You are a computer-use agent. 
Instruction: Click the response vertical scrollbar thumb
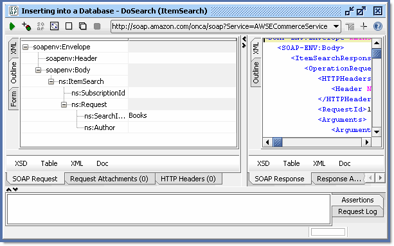pos(377,53)
